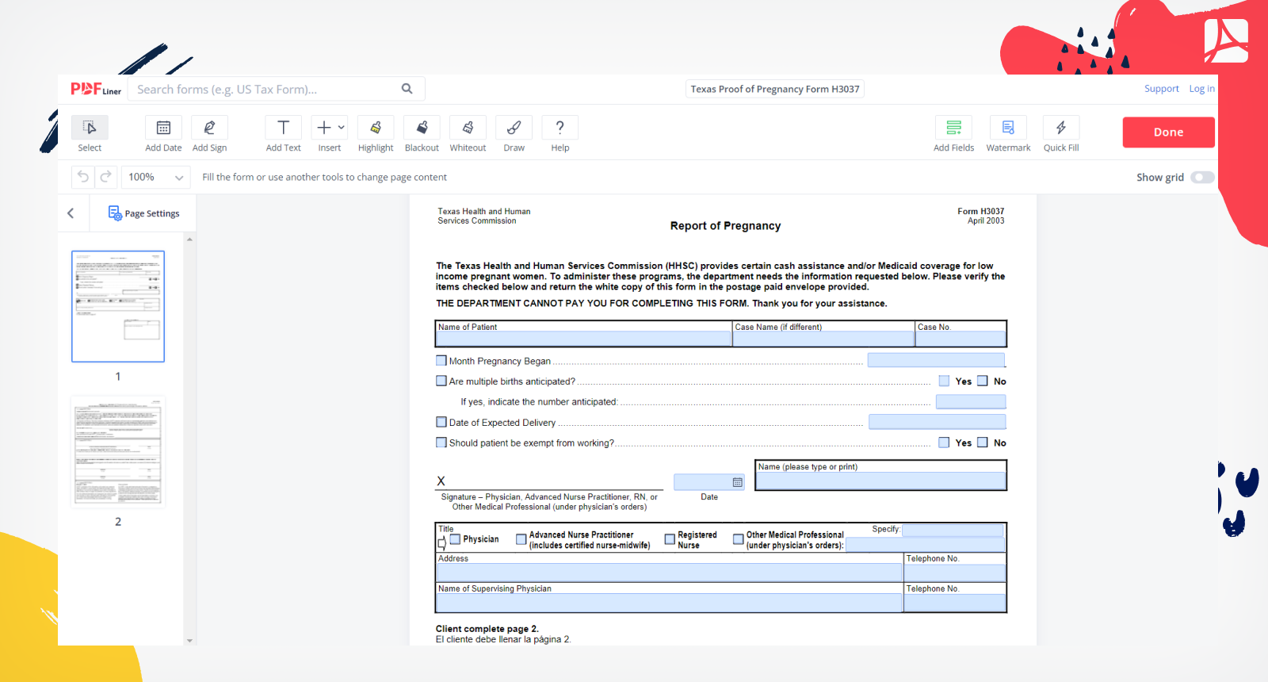Click the Address field

click(x=669, y=573)
